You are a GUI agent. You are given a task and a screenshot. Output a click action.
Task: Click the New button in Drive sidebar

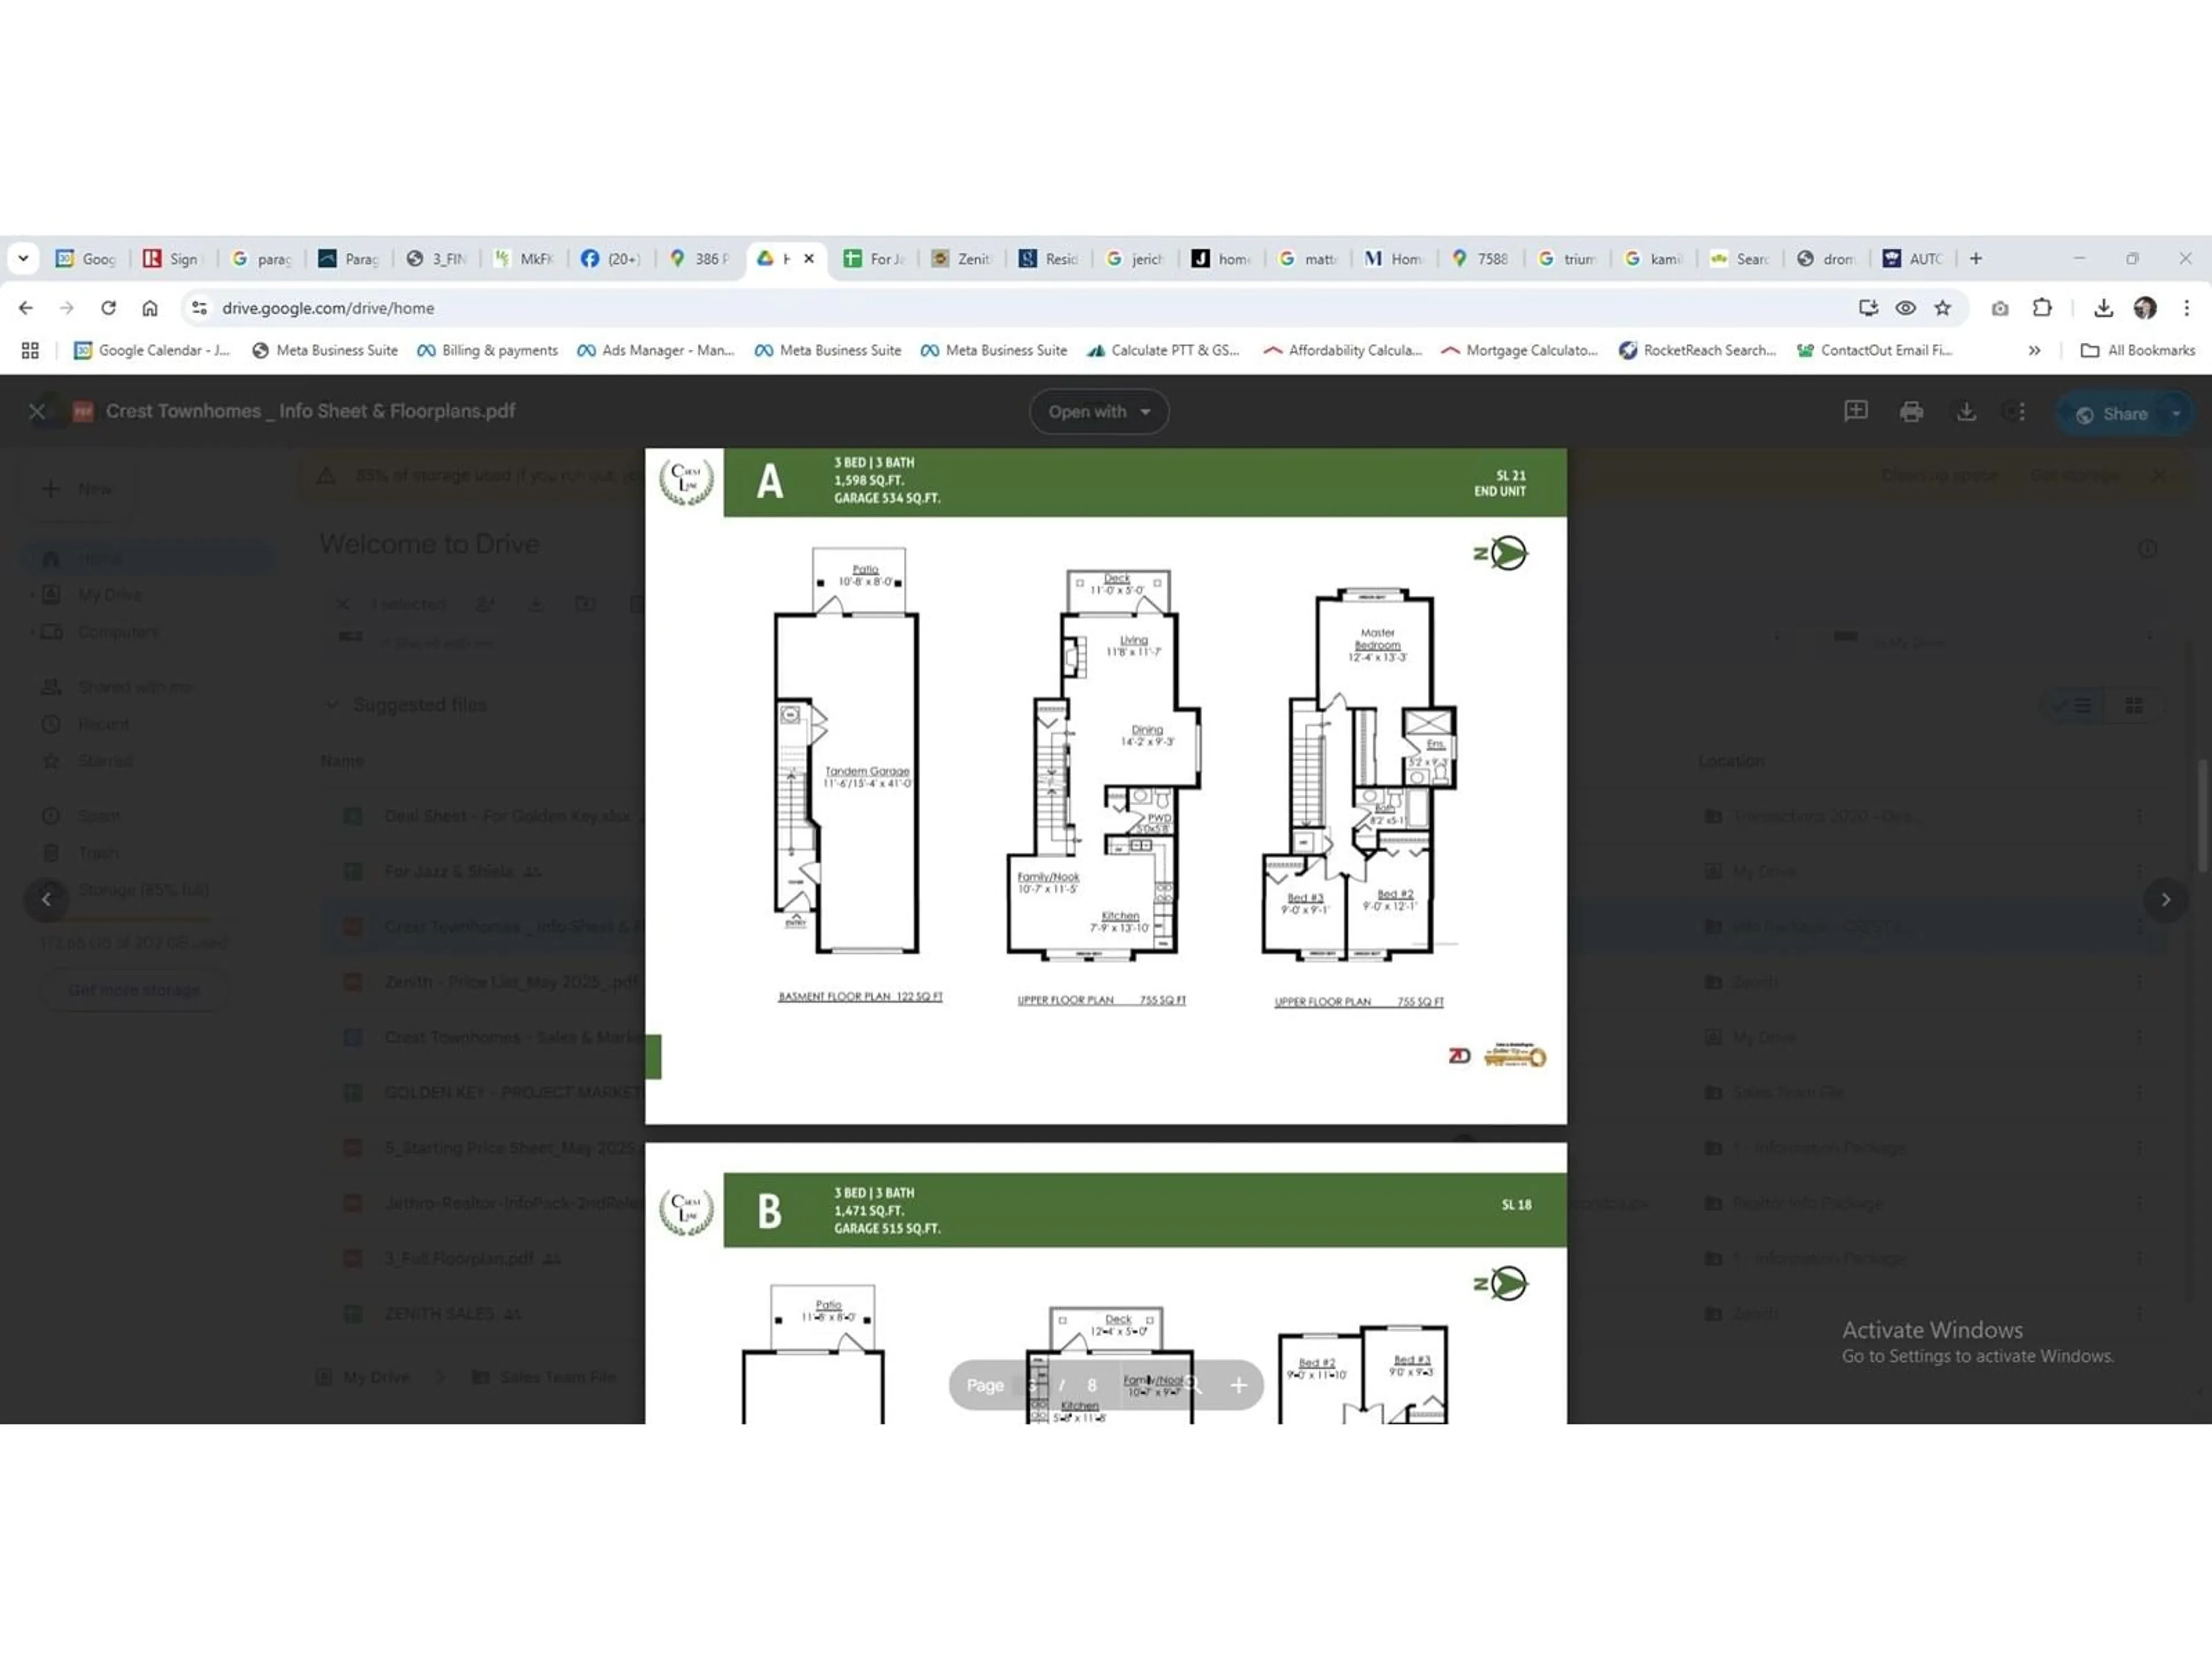77,489
